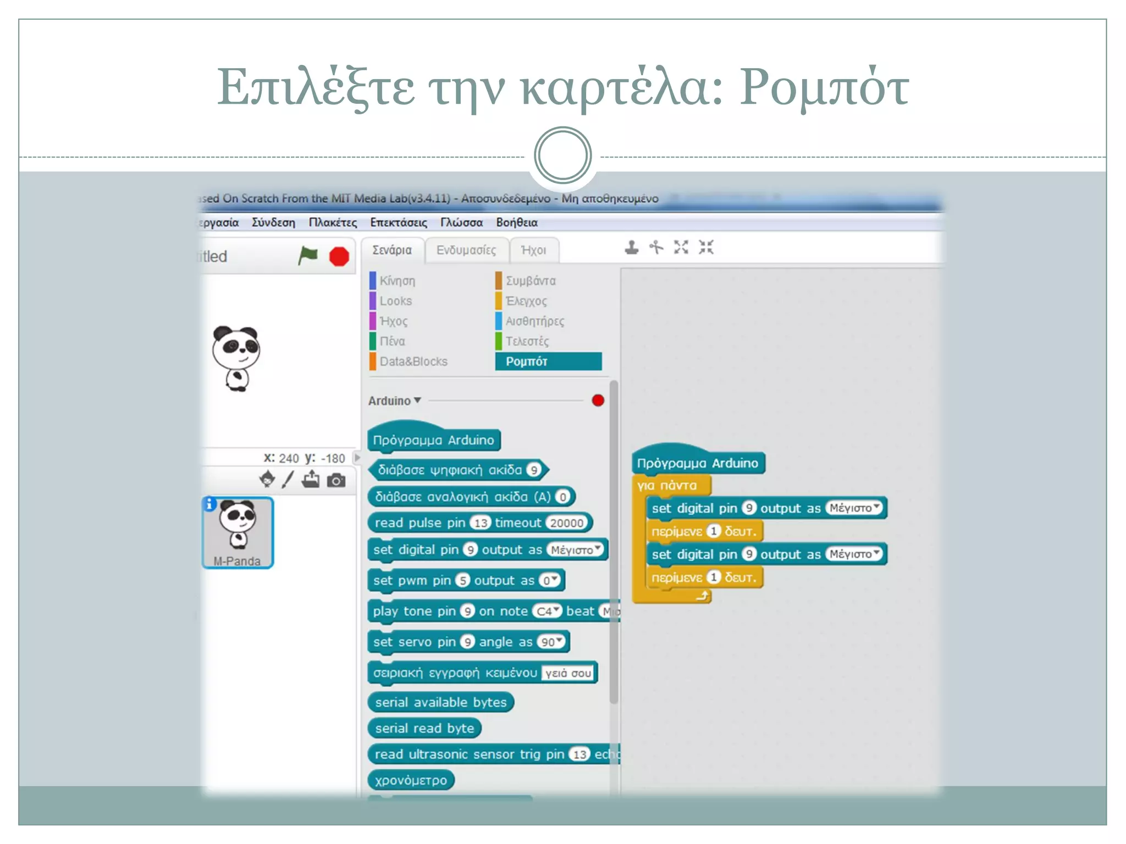Open the Πλακέτες menu
This screenshot has width=1126, height=844.
[333, 223]
